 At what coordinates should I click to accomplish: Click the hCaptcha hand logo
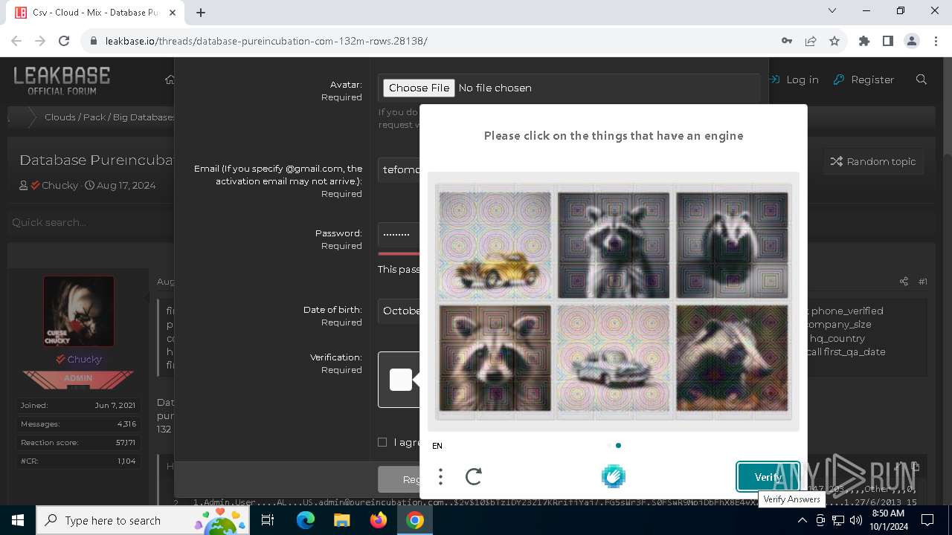pos(614,476)
